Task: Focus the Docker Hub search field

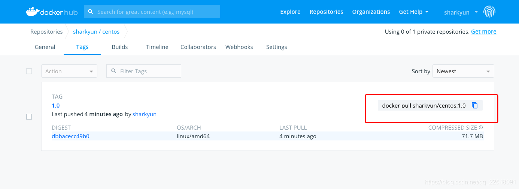Action: click(152, 12)
